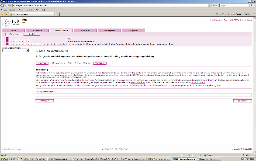Click into the browser address bar
This screenshot has height=161, width=256.
click(111, 6)
